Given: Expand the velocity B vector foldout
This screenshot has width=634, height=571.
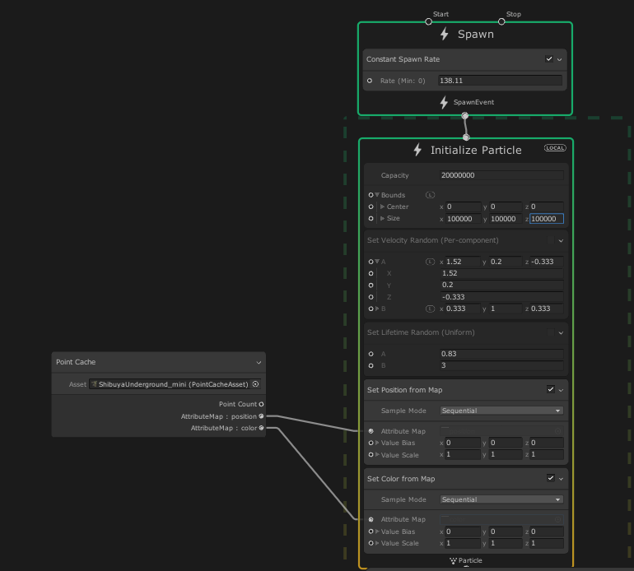Looking at the screenshot, I should click(x=377, y=309).
